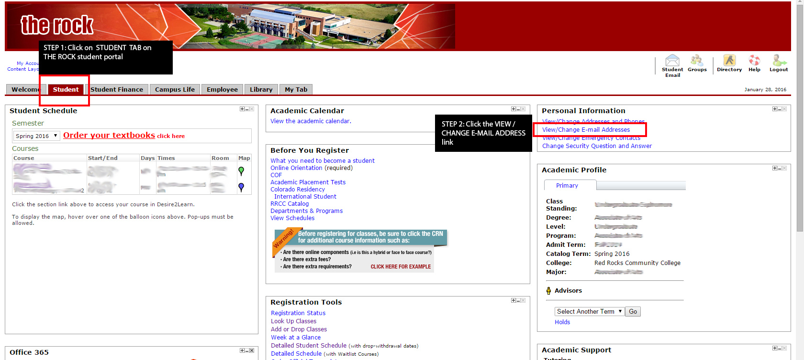Expand the Spring 2016 semester dropdown

point(37,136)
